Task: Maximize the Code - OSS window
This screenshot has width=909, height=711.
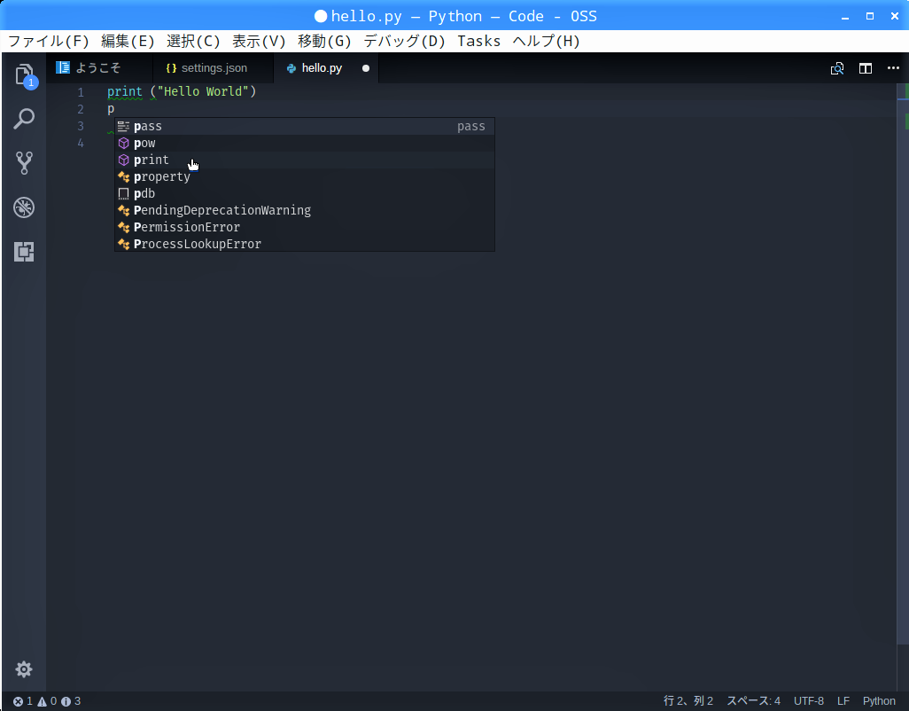Action: [870, 17]
